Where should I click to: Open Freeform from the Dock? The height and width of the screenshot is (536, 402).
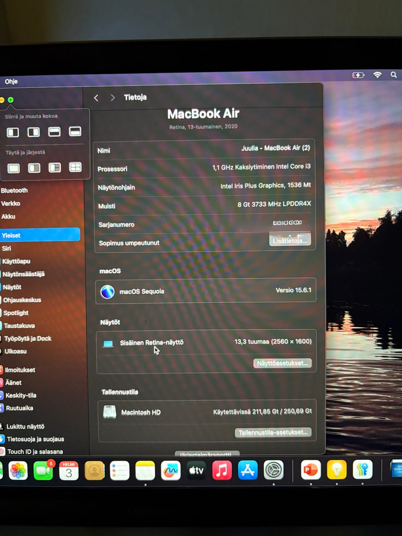point(171,470)
